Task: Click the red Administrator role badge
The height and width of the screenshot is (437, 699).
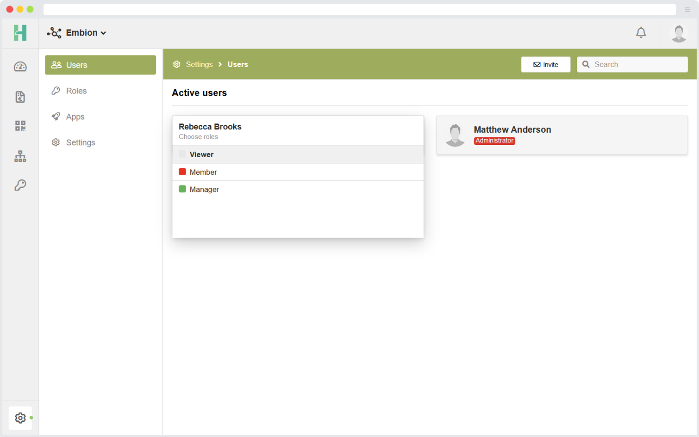Action: (x=494, y=141)
